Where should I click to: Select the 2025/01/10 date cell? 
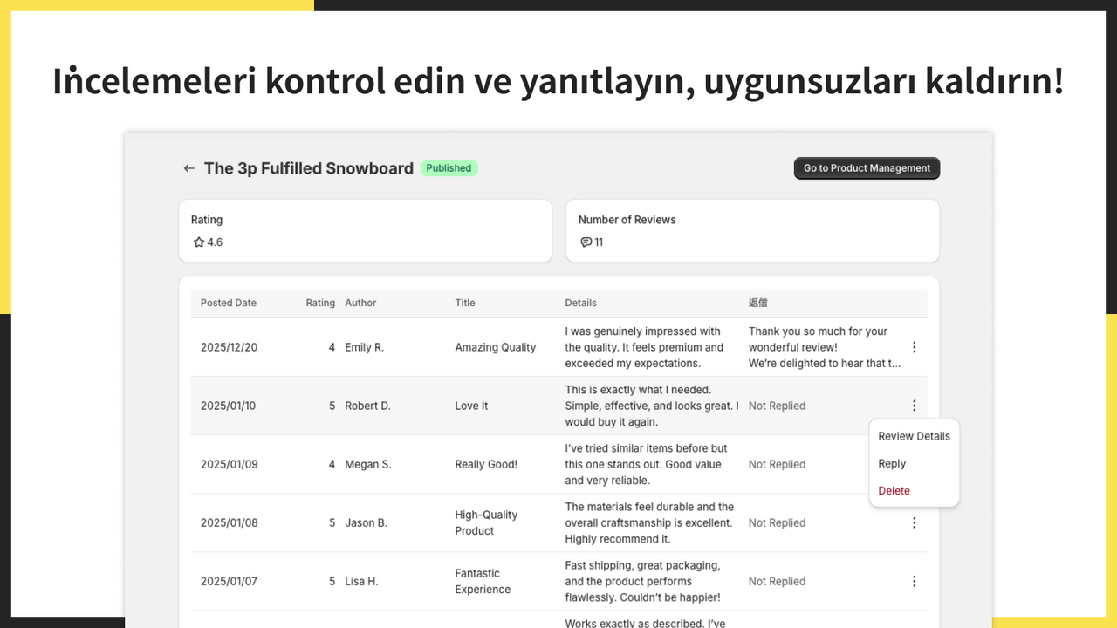pyautogui.click(x=229, y=406)
